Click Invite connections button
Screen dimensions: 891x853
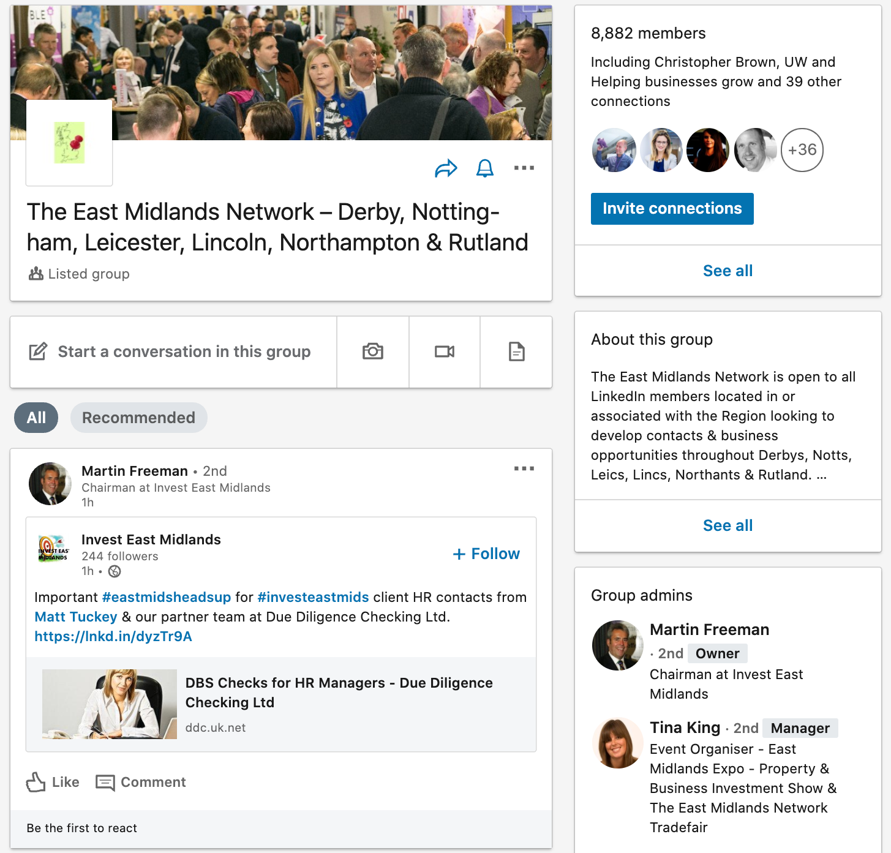pos(672,209)
